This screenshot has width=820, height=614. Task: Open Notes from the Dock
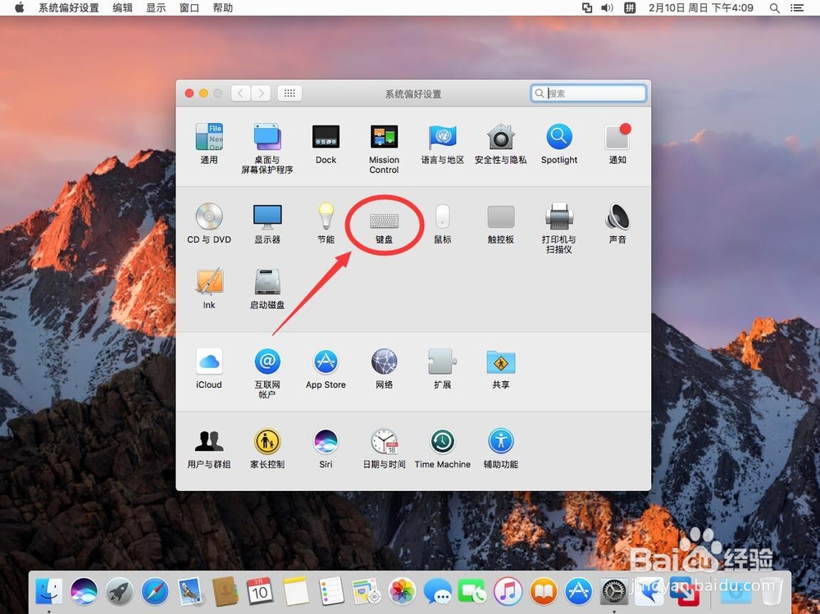pos(296,592)
